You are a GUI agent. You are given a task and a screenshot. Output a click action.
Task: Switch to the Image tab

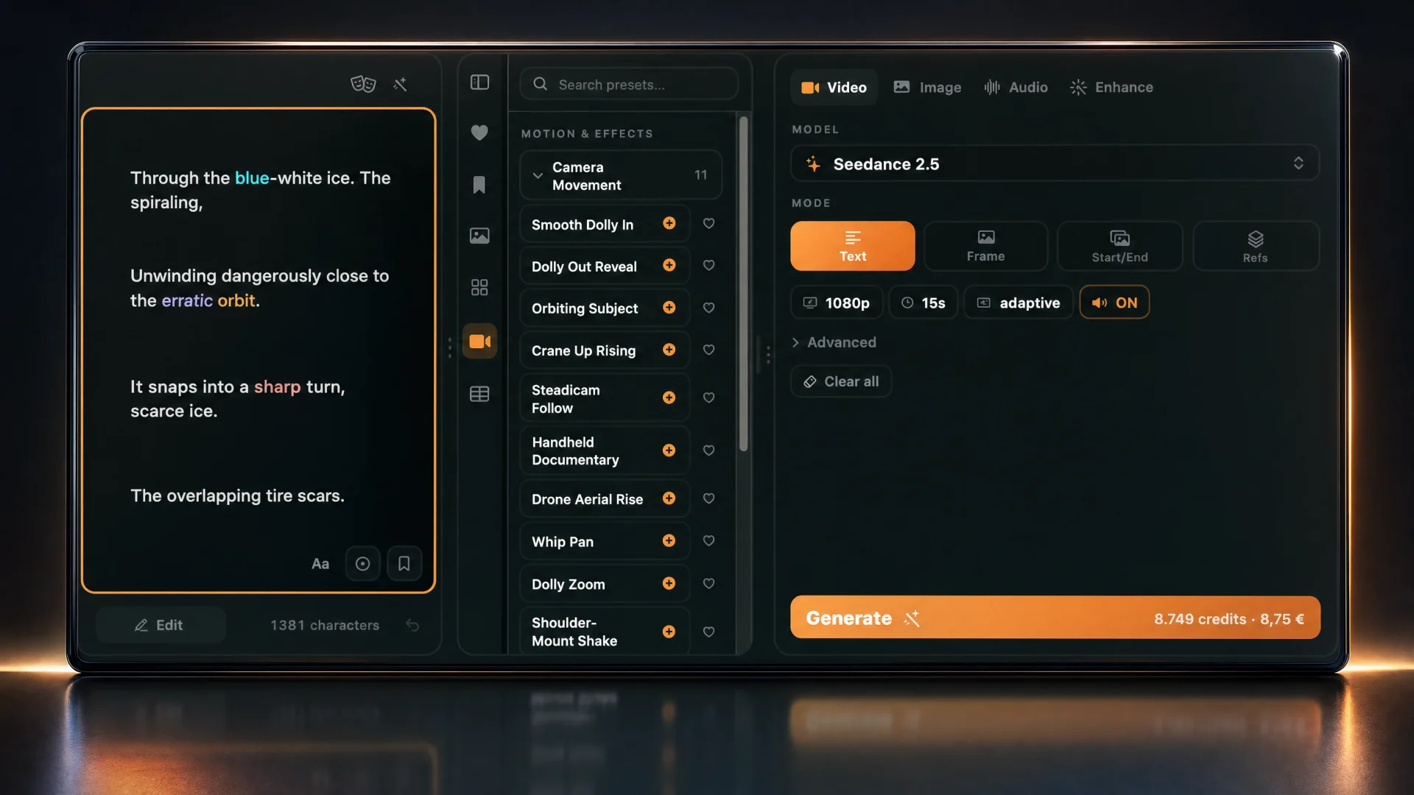pyautogui.click(x=927, y=88)
